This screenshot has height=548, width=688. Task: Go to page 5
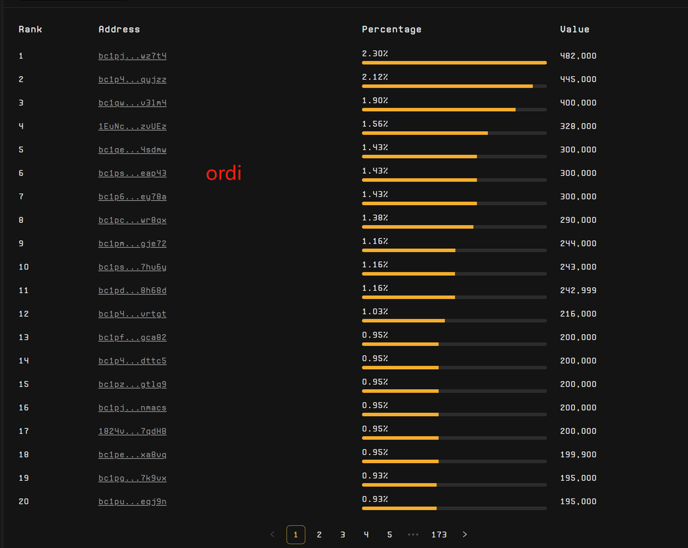tap(390, 535)
